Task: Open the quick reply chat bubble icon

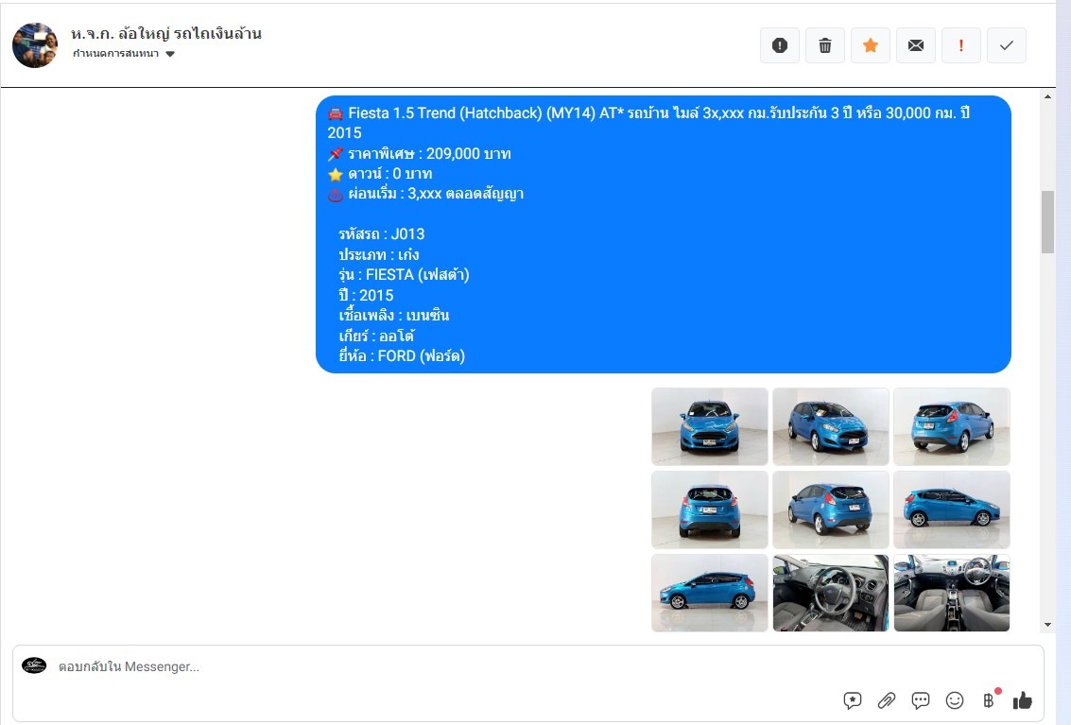Action: click(x=921, y=699)
